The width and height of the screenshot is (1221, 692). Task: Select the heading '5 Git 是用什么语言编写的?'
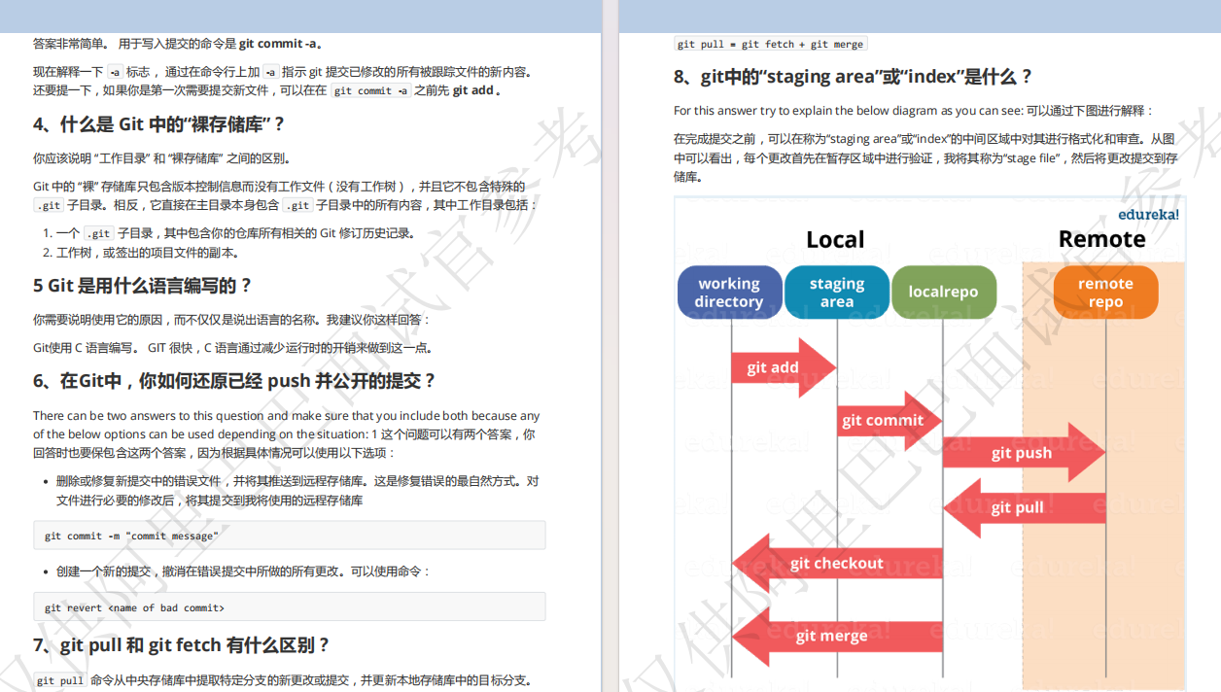143,286
